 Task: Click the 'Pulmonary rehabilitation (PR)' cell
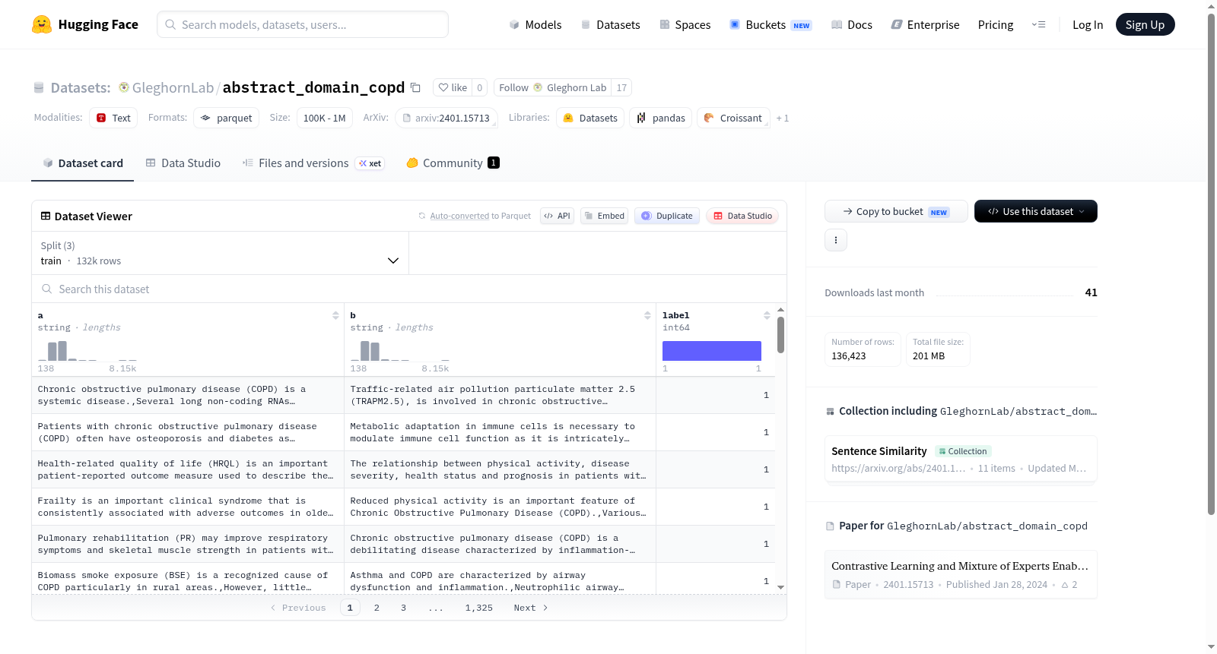tap(188, 544)
